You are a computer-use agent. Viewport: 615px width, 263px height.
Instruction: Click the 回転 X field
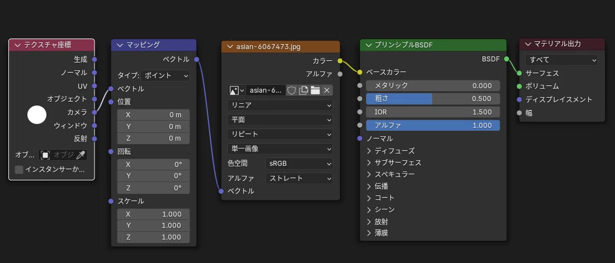click(x=153, y=165)
